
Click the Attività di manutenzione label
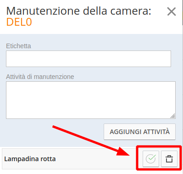pos(40,77)
